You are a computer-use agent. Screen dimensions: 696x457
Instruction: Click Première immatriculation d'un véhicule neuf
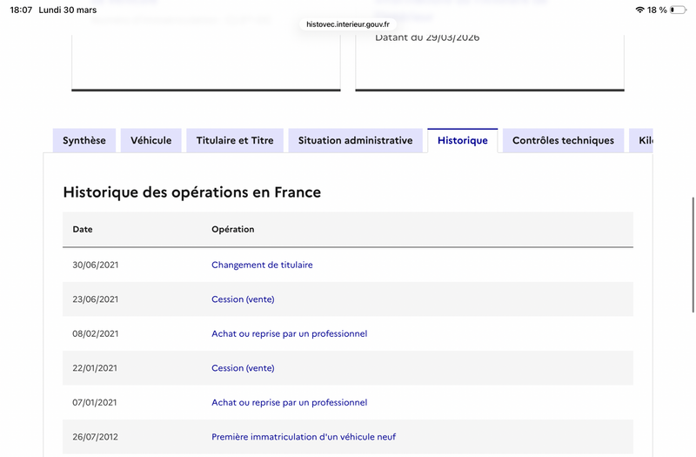304,437
